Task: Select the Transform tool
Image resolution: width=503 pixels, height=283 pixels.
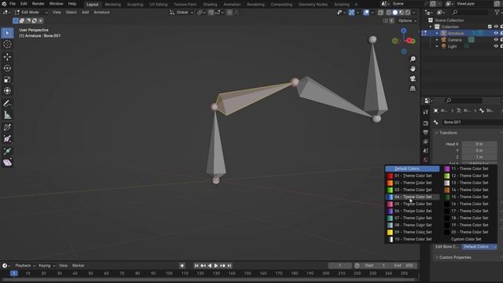Action: tap(7, 91)
